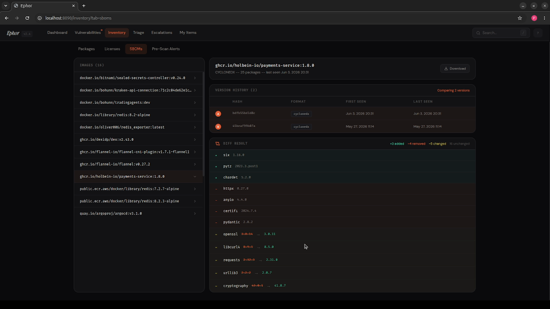Collapse payments-service:1.8.0 chevron
Image resolution: width=550 pixels, height=309 pixels.
coord(195,177)
